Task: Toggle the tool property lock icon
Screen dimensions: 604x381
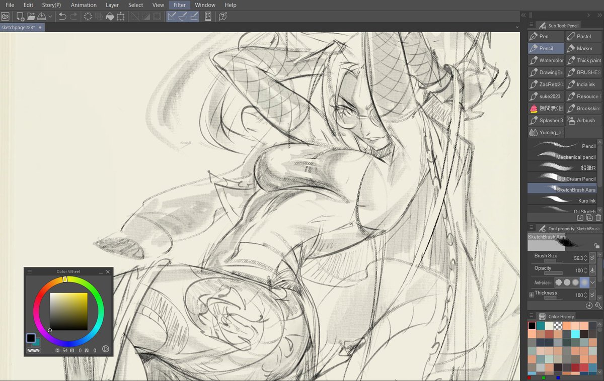Action: coord(597,245)
